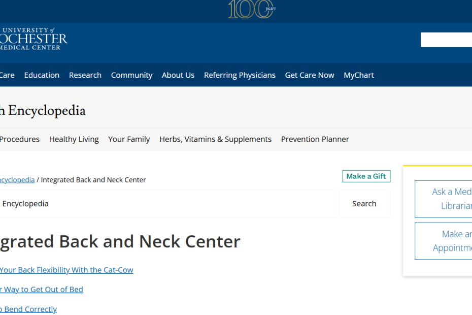Click the University of Rochester Medical Center logo

click(x=33, y=39)
